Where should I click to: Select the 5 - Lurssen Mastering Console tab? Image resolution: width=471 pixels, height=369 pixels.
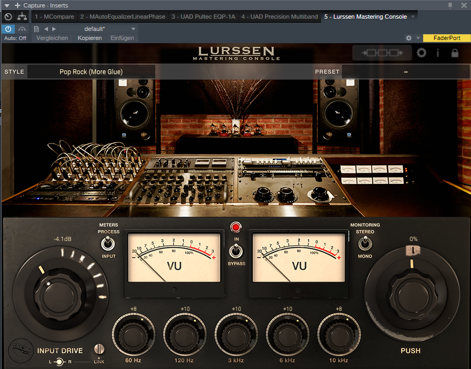coord(365,17)
